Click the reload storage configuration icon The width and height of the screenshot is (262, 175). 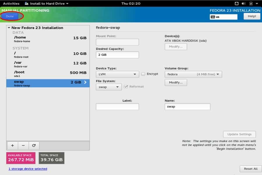34,145
